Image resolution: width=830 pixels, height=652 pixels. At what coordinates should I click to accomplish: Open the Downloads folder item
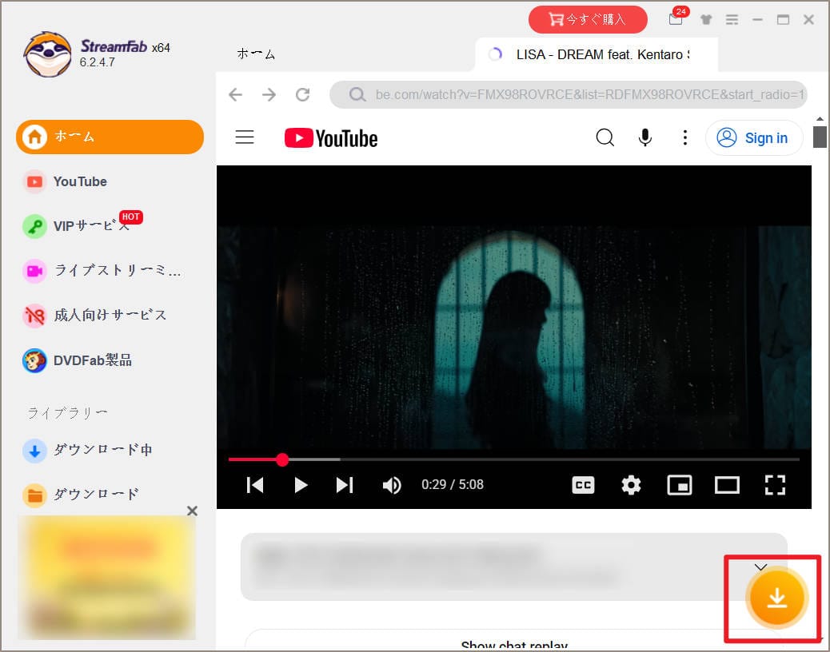click(x=81, y=495)
